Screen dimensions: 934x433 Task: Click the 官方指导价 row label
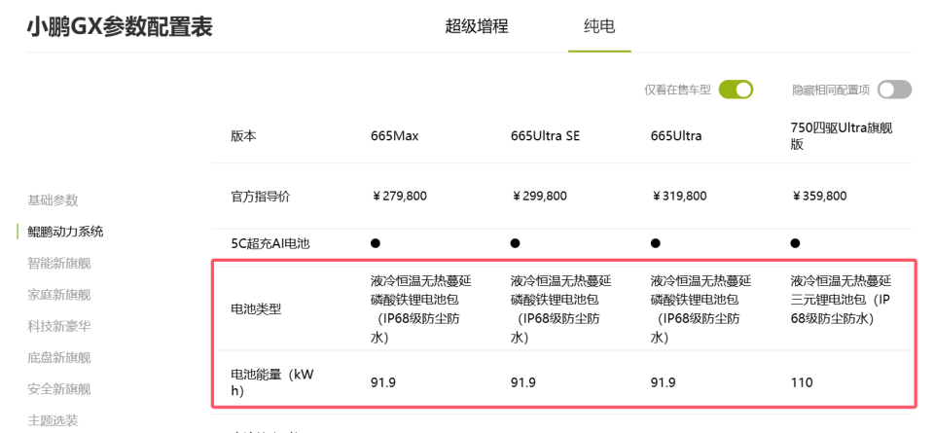pyautogui.click(x=261, y=196)
